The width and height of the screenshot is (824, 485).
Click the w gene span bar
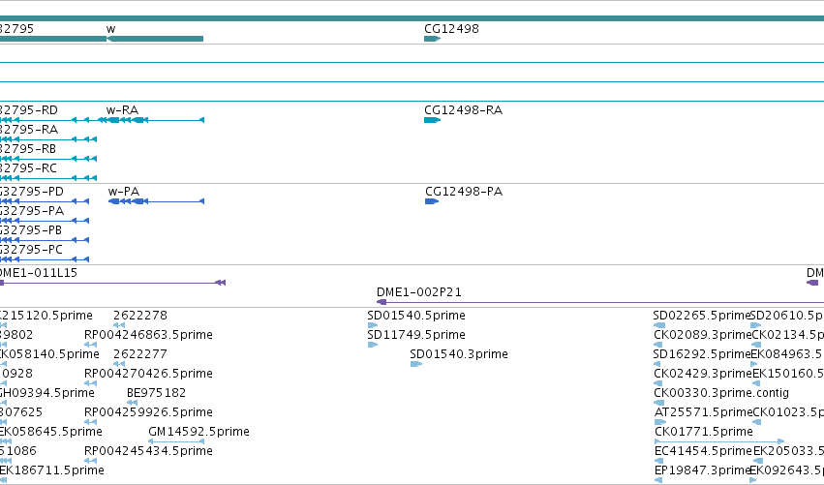[155, 39]
